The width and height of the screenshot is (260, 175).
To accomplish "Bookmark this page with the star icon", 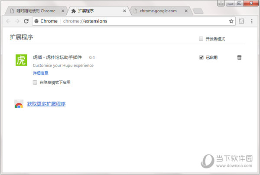I will 231,21.
